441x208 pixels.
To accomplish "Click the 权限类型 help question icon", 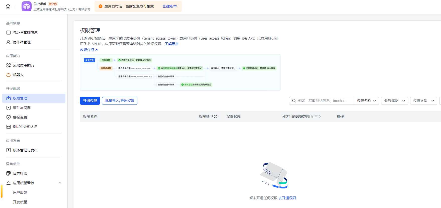I will coord(216,117).
